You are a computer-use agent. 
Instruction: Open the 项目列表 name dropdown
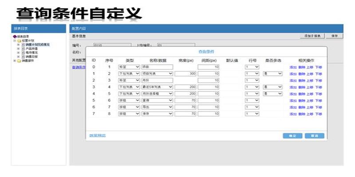[157, 74]
